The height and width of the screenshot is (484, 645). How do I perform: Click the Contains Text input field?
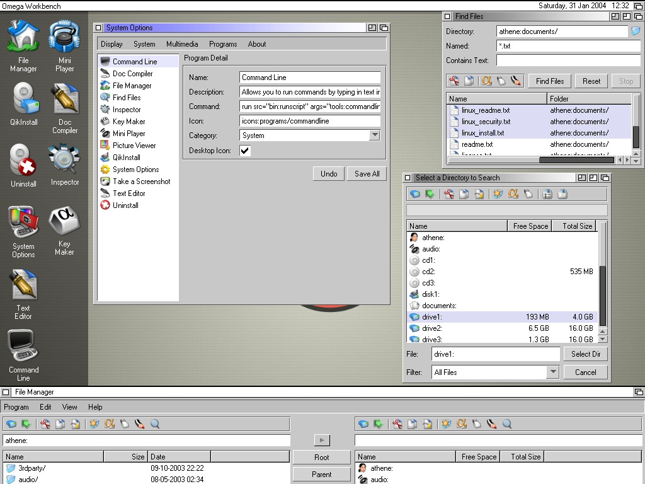(568, 60)
